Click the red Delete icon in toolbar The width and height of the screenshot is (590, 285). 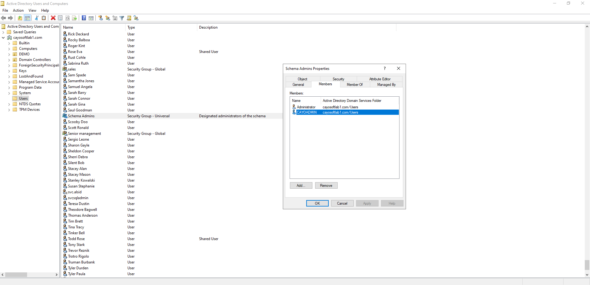point(53,18)
